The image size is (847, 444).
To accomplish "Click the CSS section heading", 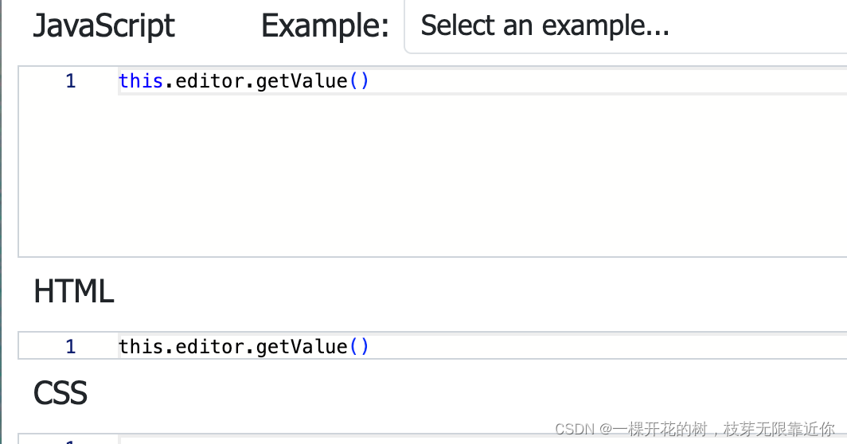I will (60, 393).
